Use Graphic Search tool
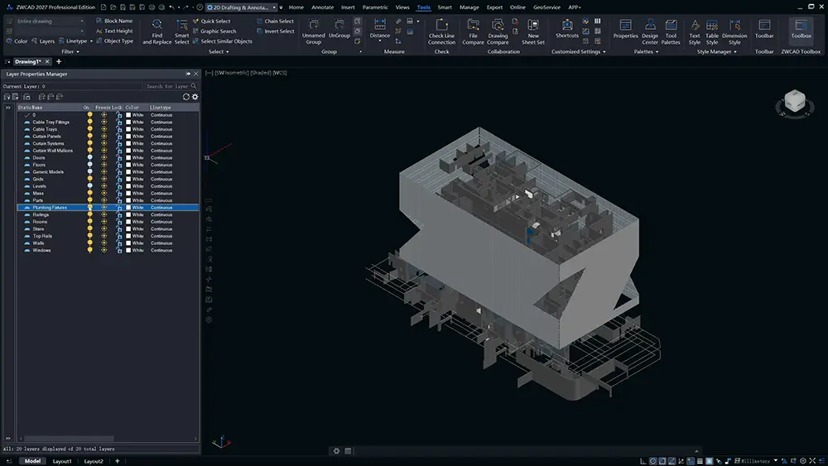 point(214,31)
